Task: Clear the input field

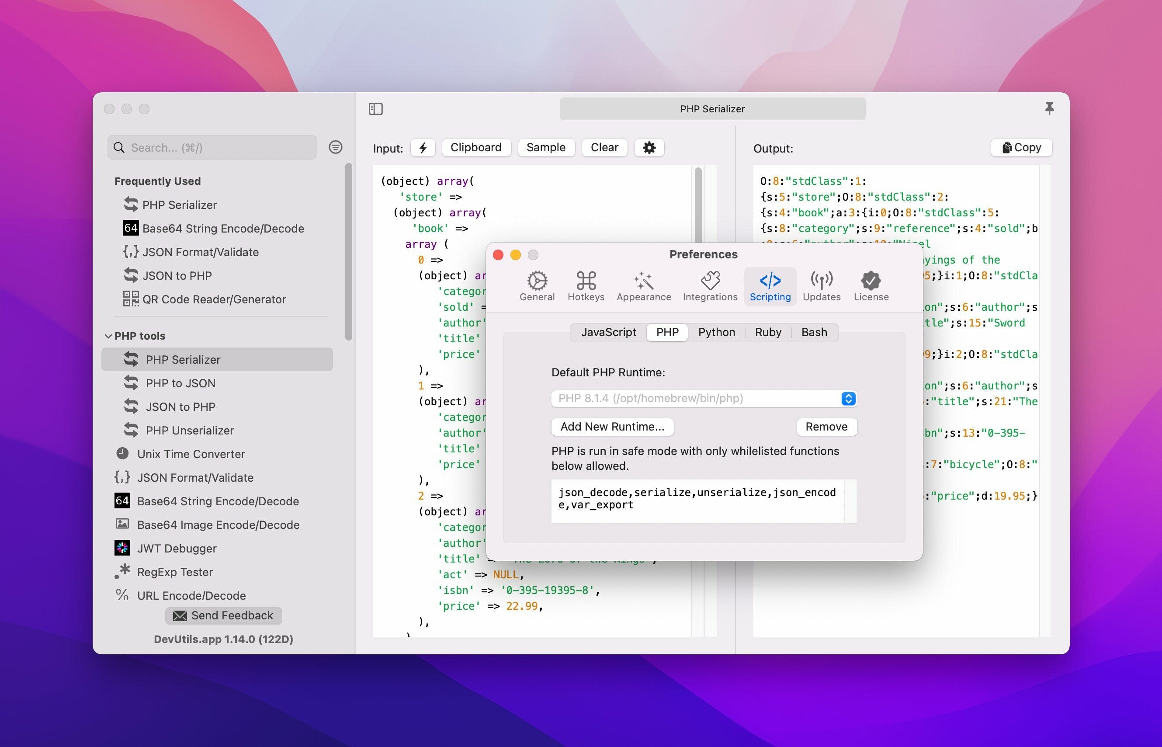Action: tap(604, 147)
